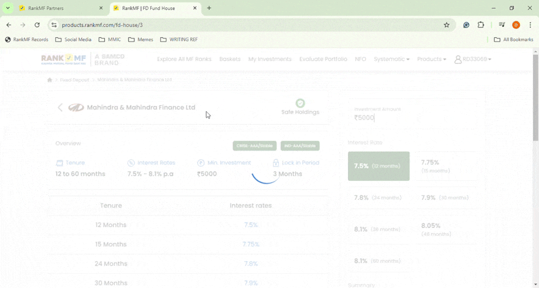Open tab search dropdown arrow
This screenshot has width=539, height=288.
(x=7, y=8)
